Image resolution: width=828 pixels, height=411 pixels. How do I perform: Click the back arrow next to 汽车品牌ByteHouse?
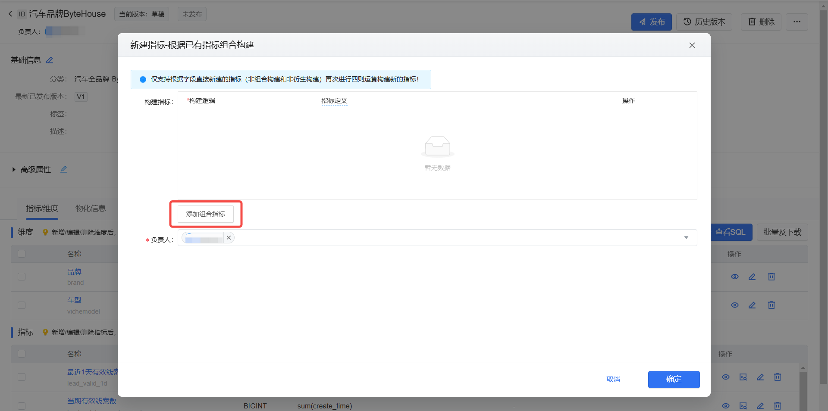coord(10,14)
